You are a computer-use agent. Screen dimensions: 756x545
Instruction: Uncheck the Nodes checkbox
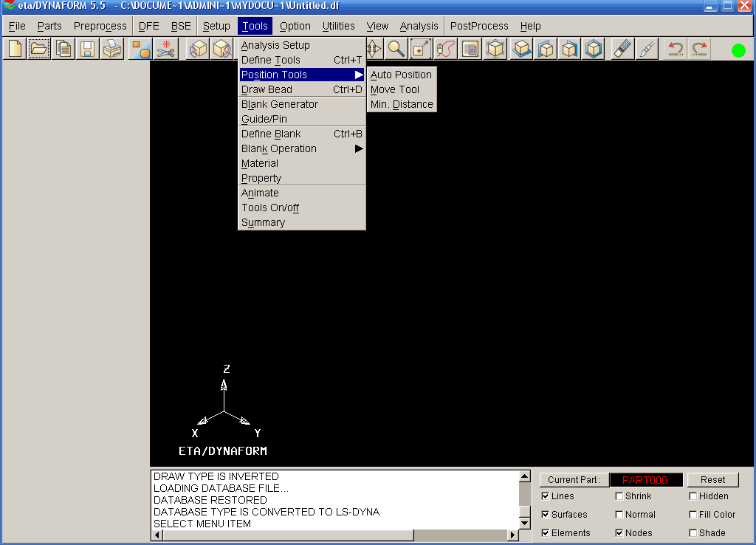coord(619,533)
